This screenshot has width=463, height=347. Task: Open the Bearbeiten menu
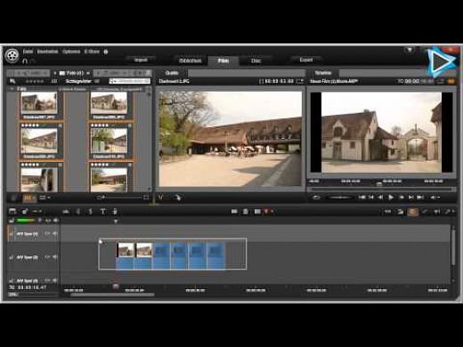point(47,52)
